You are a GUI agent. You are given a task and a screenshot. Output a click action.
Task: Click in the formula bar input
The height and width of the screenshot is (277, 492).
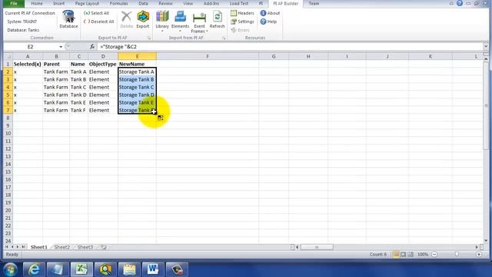point(291,46)
